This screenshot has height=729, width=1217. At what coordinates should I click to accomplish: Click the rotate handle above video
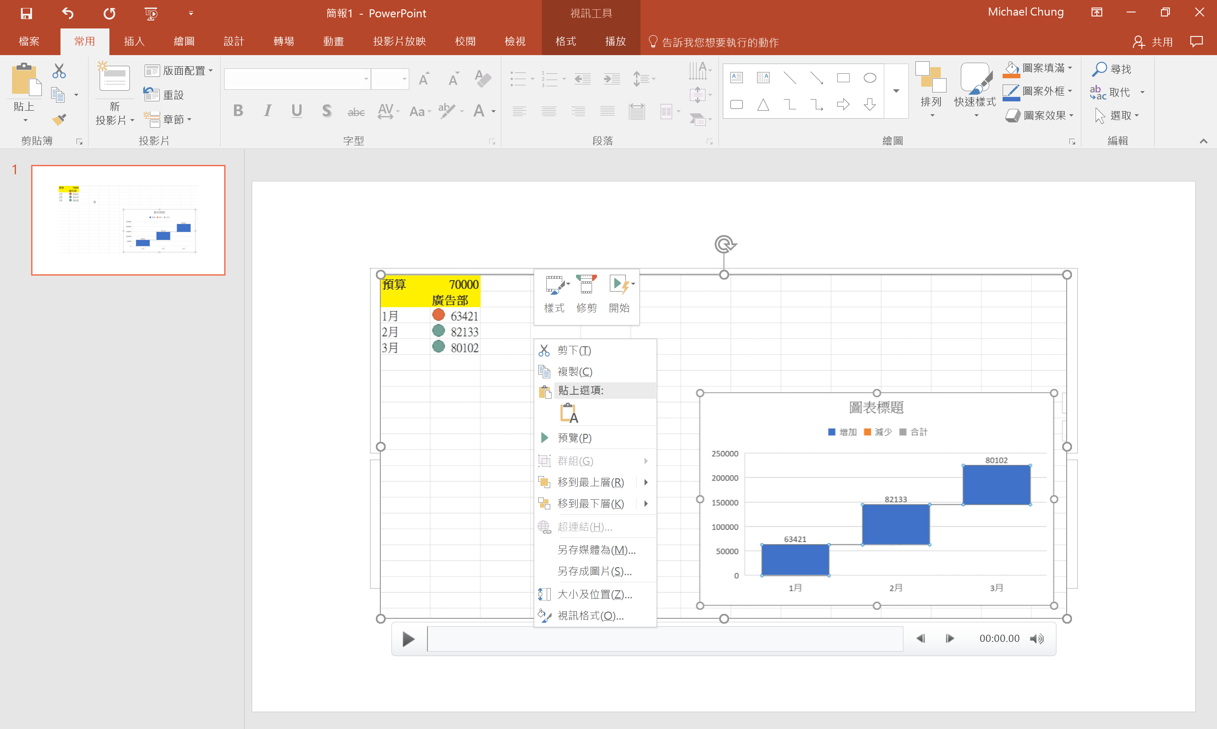point(724,244)
